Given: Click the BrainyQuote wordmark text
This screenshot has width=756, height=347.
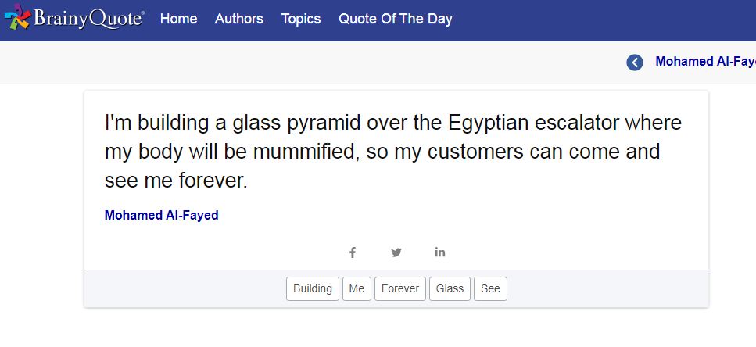Looking at the screenshot, I should click(x=88, y=19).
